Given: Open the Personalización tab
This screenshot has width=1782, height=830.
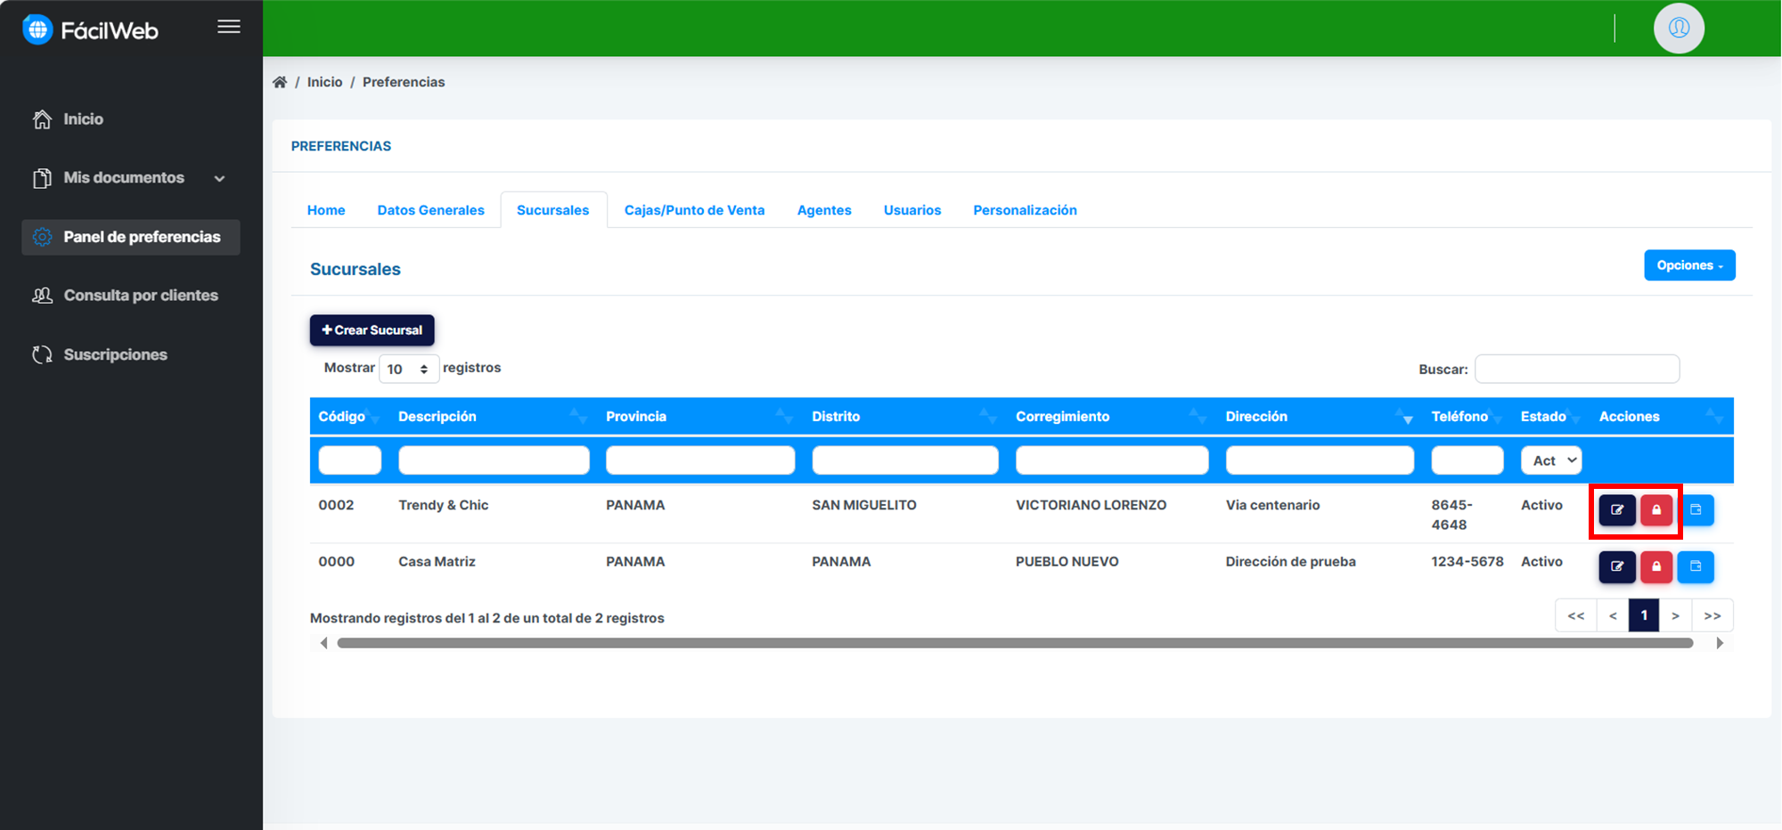Looking at the screenshot, I should pos(1025,210).
